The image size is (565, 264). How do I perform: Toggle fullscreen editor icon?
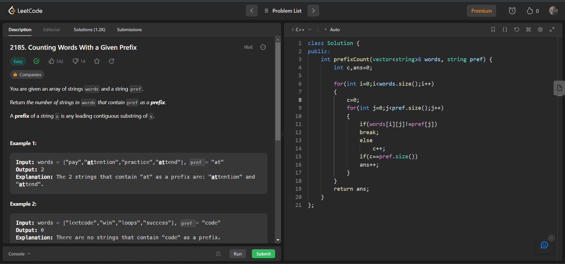[x=552, y=29]
